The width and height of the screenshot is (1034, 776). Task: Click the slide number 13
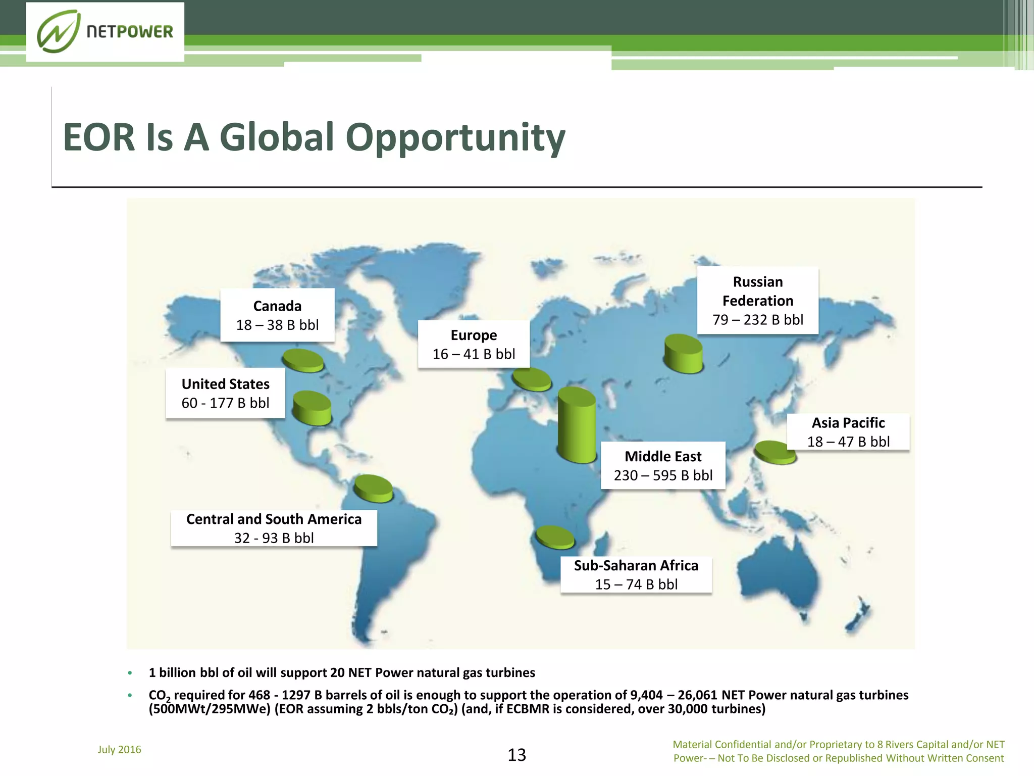click(x=516, y=755)
